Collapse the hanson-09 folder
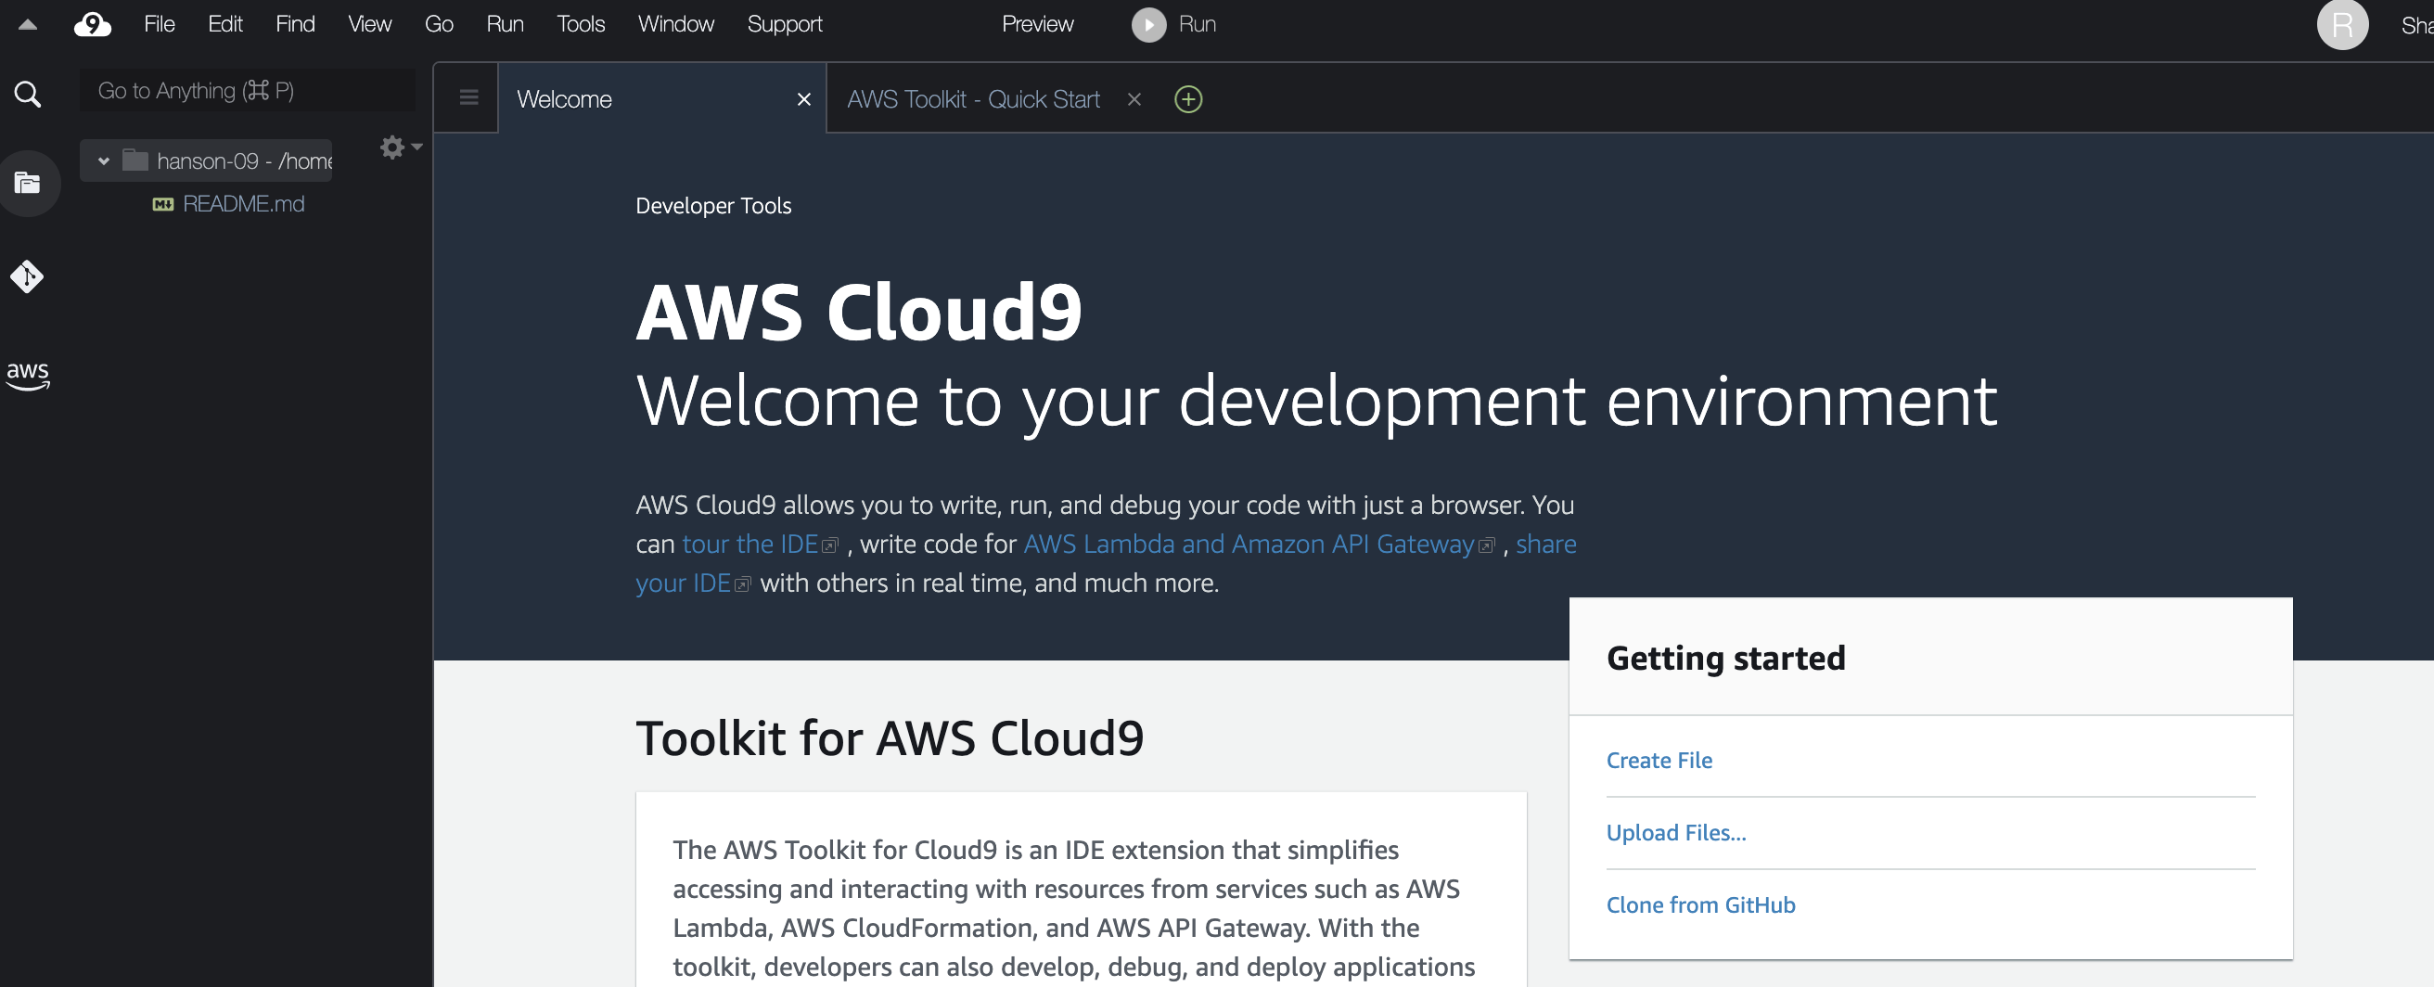Viewport: 2434px width, 987px height. point(104,161)
